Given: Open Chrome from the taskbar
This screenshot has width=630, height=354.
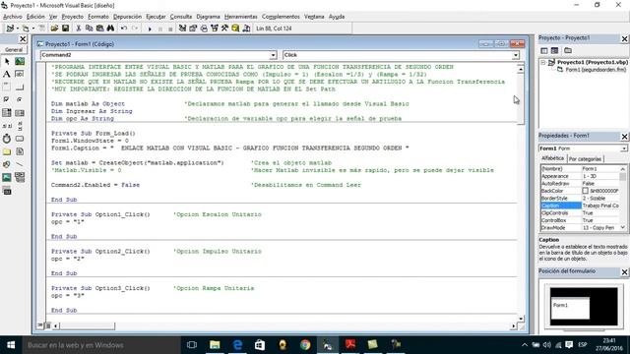Looking at the screenshot, I should pos(305,345).
